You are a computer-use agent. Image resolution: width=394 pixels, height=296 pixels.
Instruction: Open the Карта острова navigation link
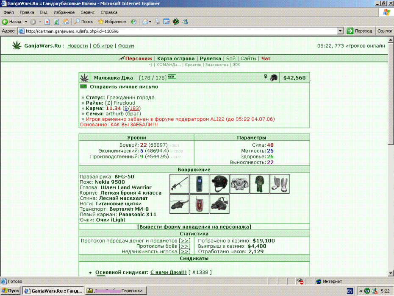click(176, 59)
